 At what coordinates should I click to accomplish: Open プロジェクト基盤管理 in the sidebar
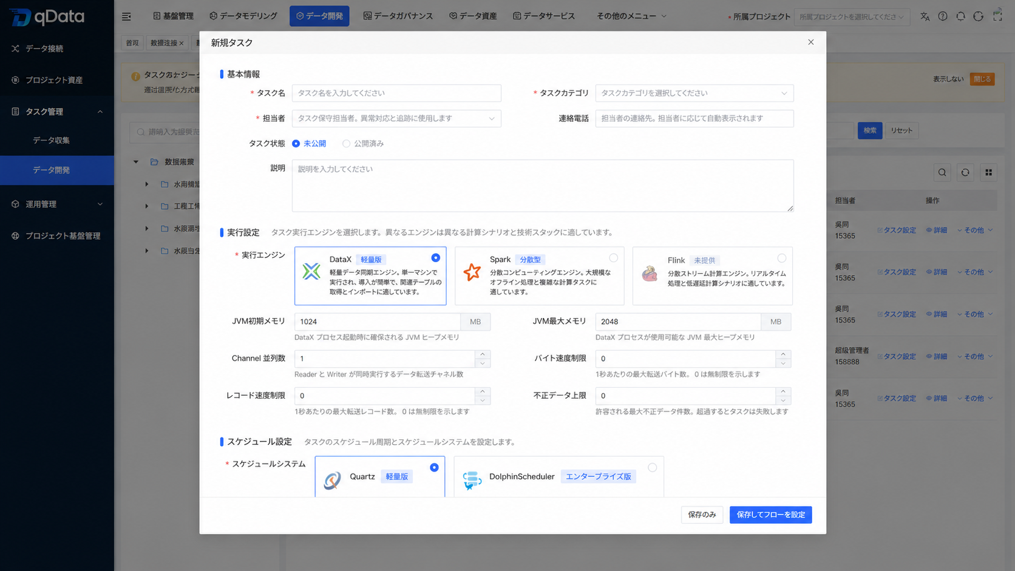coord(57,236)
